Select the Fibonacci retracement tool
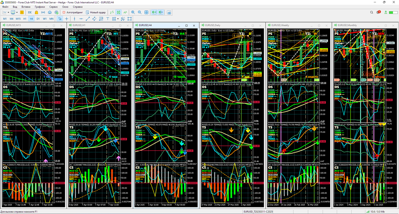The image size is (399, 214). 101,19
